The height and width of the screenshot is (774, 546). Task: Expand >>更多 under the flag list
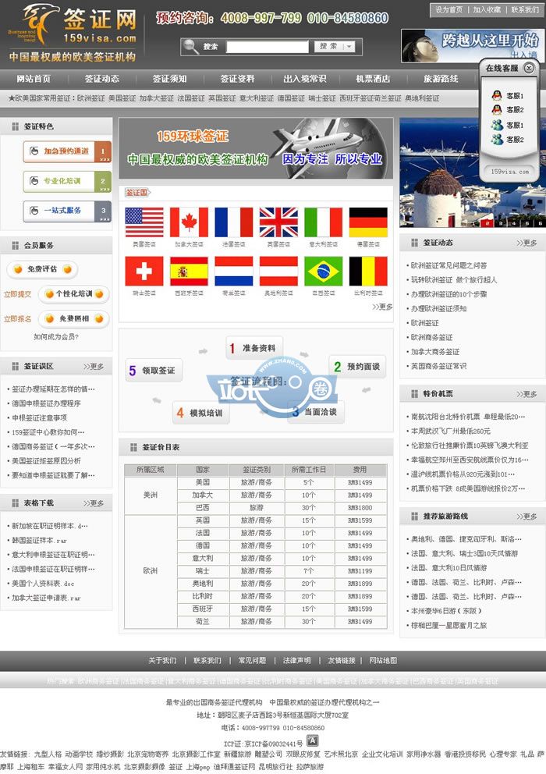coord(383,307)
